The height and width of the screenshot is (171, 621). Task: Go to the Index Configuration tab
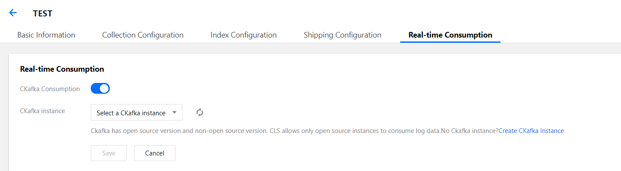click(244, 35)
